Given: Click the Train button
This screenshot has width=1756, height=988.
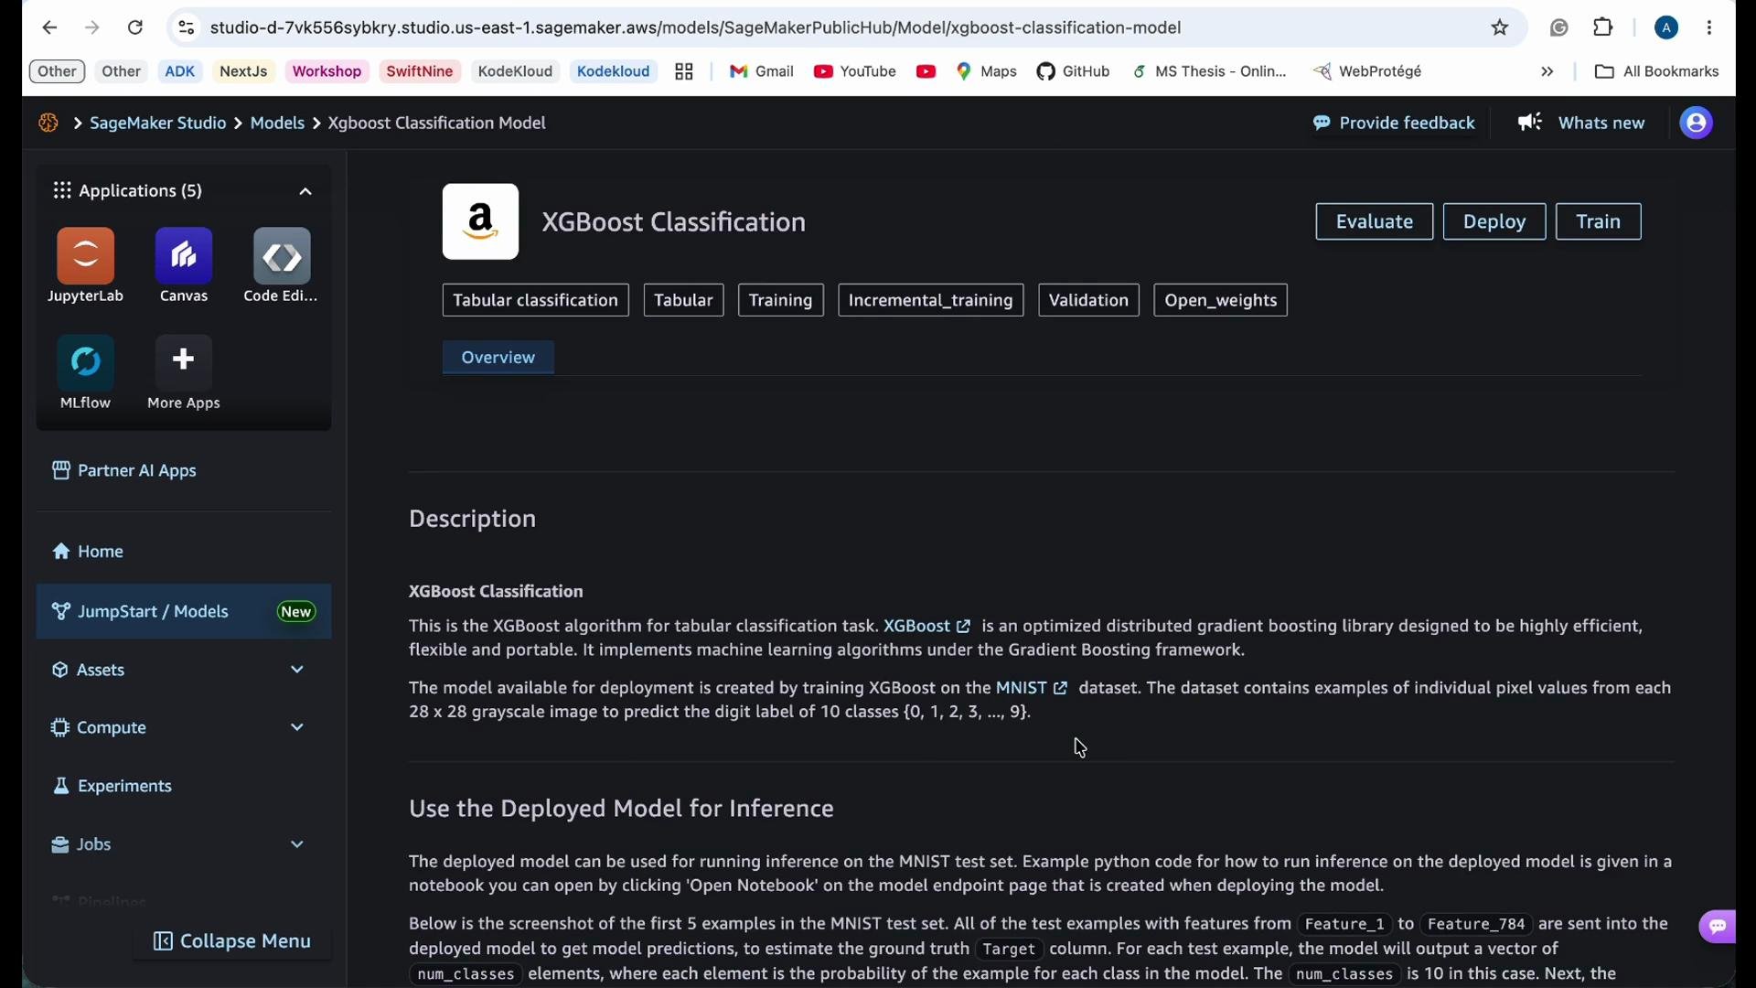Looking at the screenshot, I should [1599, 221].
